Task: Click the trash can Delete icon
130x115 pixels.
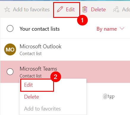Action: (x=85, y=9)
